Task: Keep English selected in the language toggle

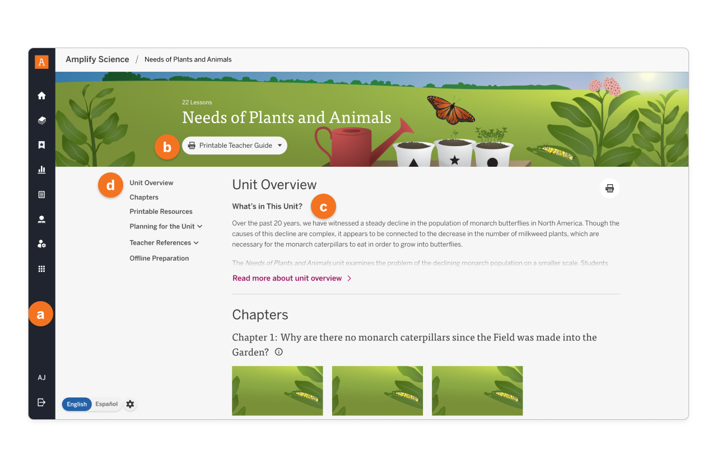Action: coord(77,404)
